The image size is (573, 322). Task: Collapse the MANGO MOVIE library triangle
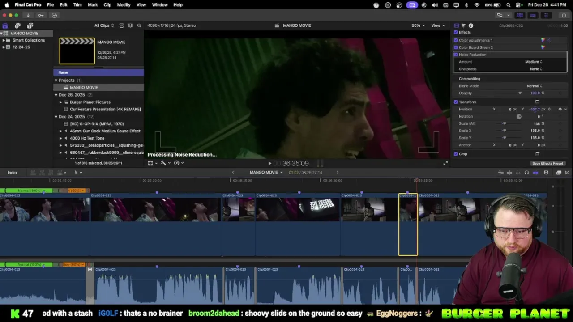[2, 34]
